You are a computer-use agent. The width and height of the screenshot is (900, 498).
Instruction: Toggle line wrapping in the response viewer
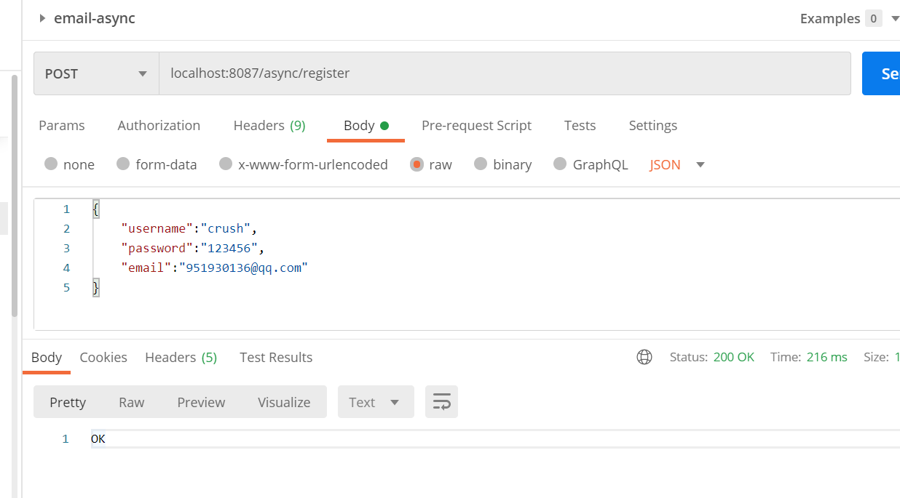pos(441,401)
